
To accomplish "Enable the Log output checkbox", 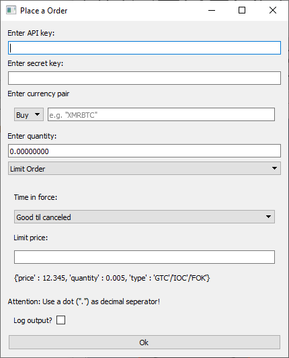I will [x=61, y=320].
